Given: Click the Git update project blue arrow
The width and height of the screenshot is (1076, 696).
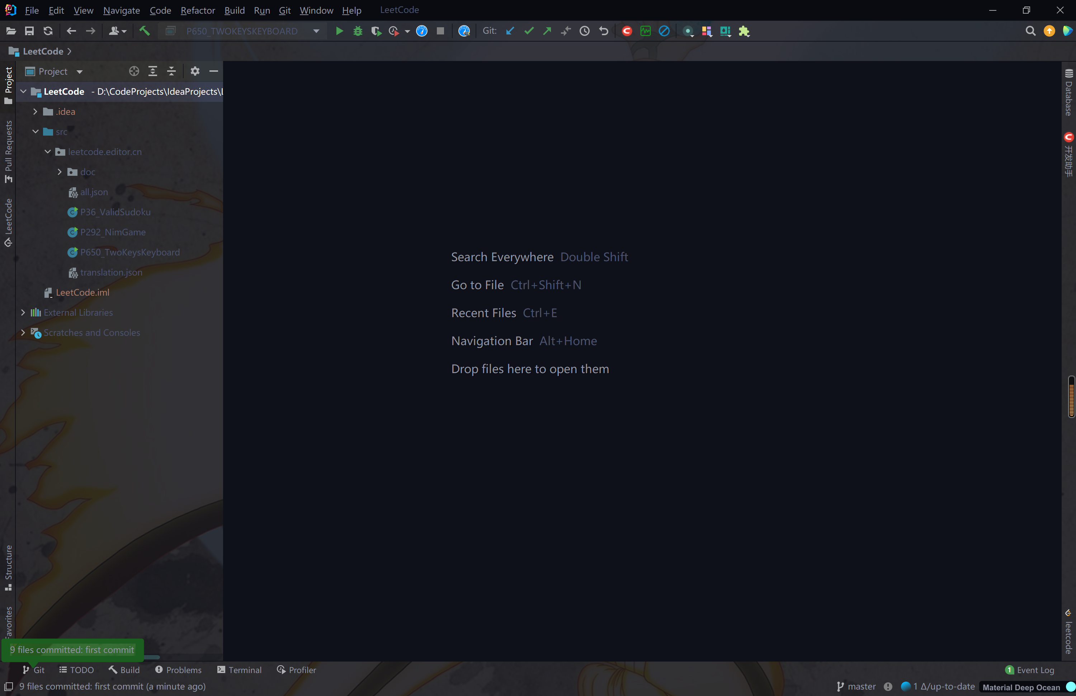Looking at the screenshot, I should point(510,31).
